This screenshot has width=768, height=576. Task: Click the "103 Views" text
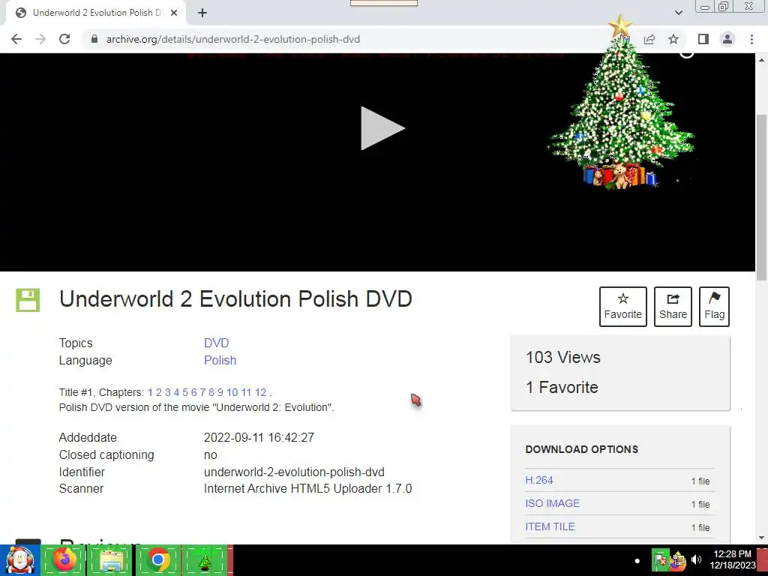coord(562,357)
